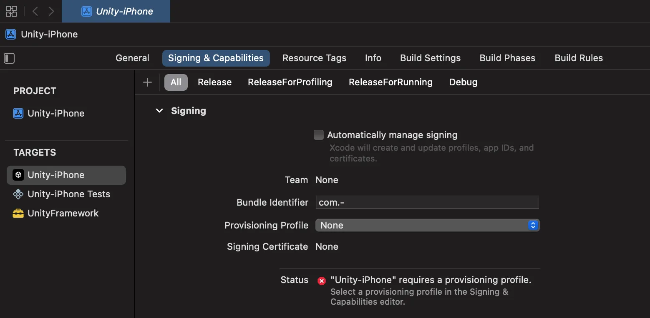Open the General tab
The height and width of the screenshot is (318, 650).
pos(132,58)
